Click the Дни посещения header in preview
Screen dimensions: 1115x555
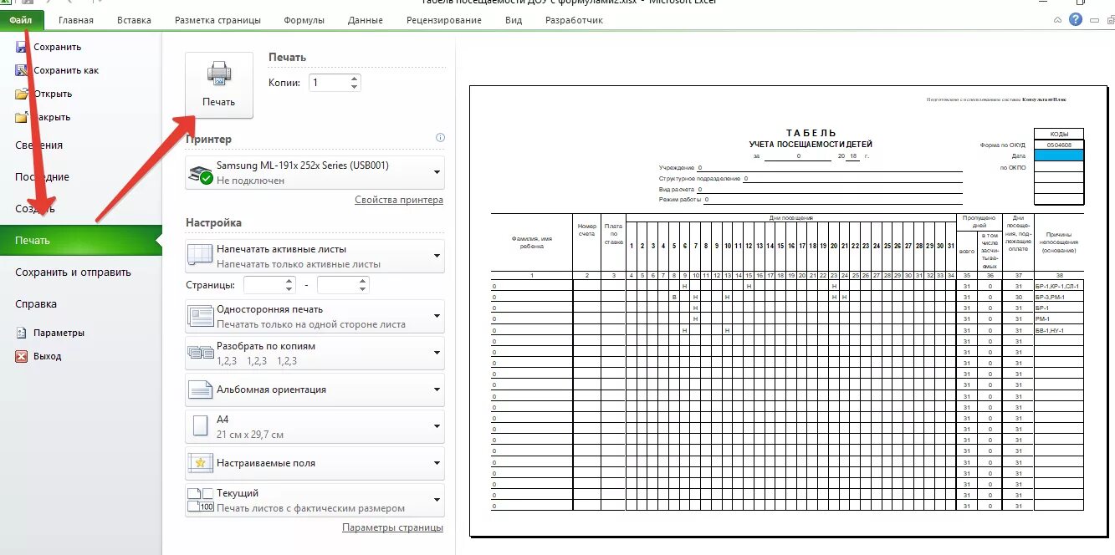[x=790, y=217]
